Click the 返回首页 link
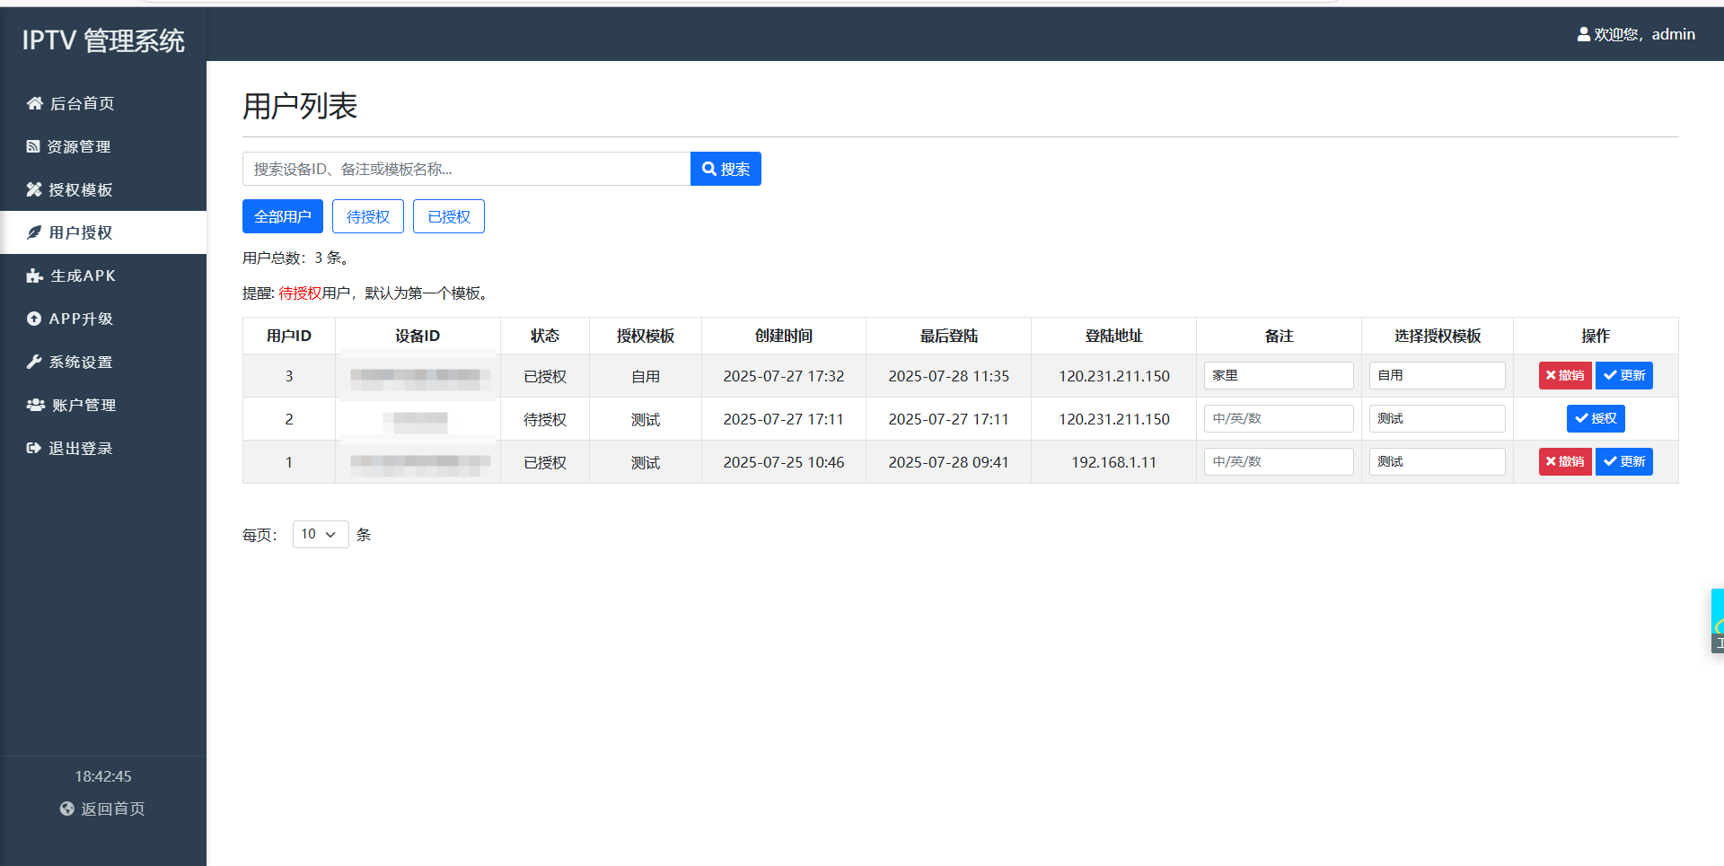Image resolution: width=1724 pixels, height=866 pixels. pos(102,809)
